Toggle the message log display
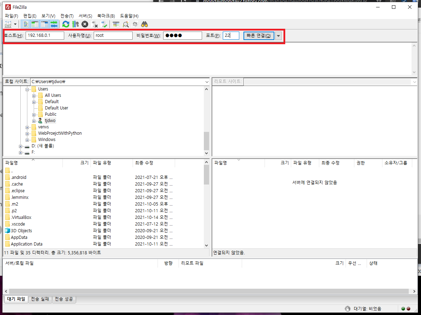The width and height of the screenshot is (421, 315). point(26,24)
